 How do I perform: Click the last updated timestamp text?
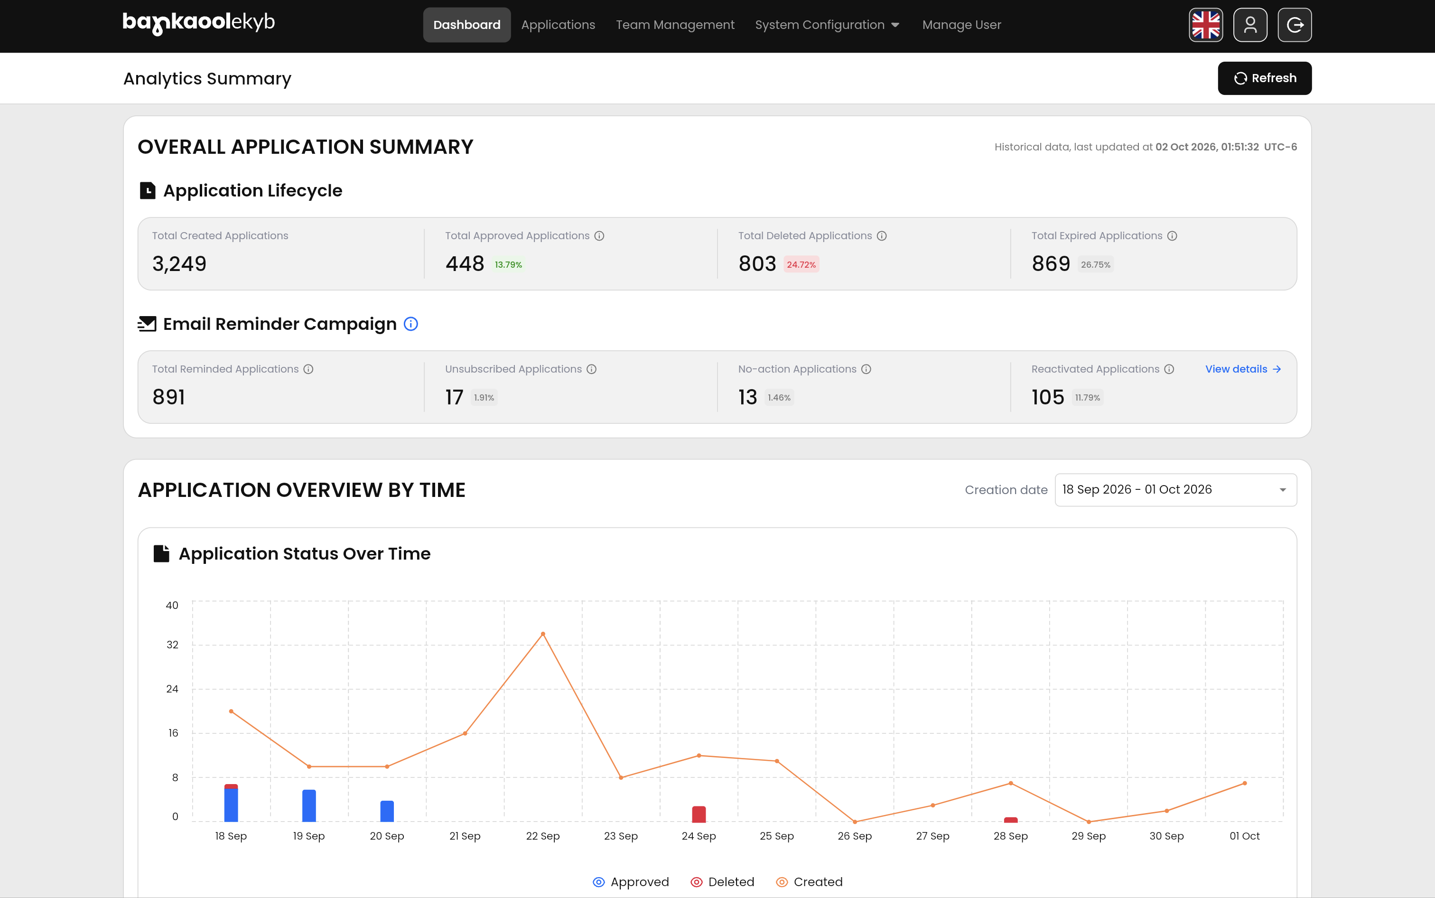[x=1145, y=147]
